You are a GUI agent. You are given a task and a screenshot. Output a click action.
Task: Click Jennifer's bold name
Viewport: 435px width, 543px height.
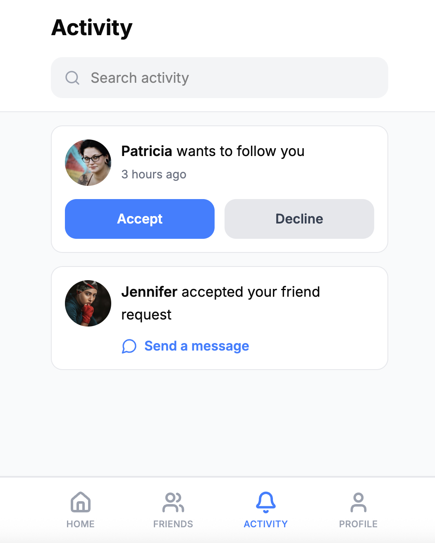click(x=149, y=292)
